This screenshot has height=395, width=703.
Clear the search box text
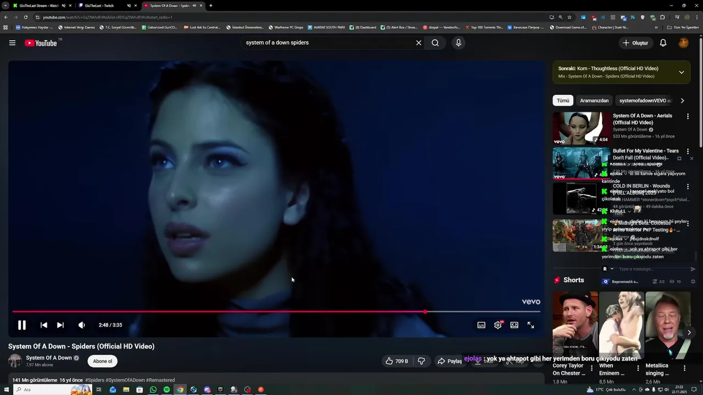(x=419, y=43)
